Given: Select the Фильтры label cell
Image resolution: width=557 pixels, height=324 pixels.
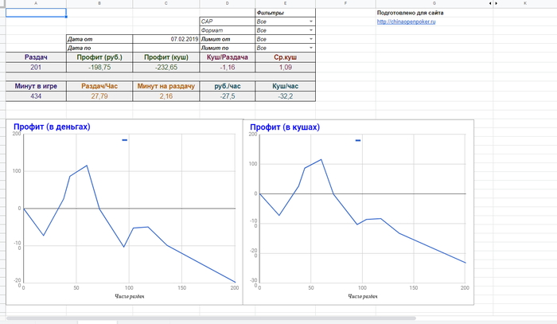Looking at the screenshot, I should click(x=285, y=13).
